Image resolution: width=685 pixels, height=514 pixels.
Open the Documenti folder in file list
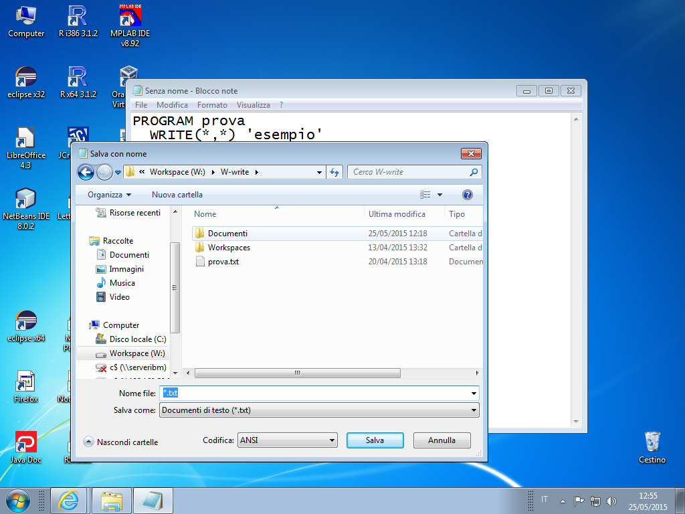[x=227, y=234]
